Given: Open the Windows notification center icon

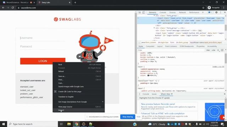Looking at the screenshot, I should 222,124.
